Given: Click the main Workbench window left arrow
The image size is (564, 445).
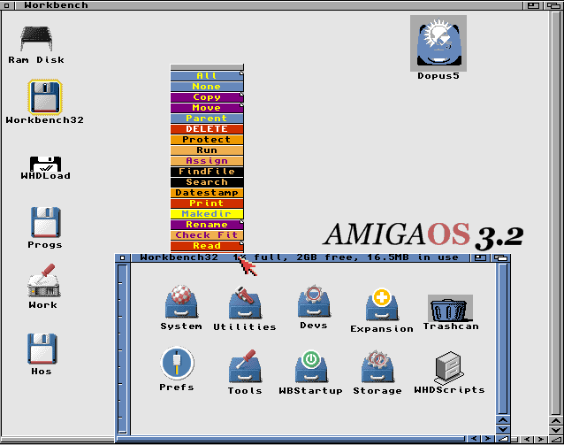Looking at the screenshot, I should point(527,439).
